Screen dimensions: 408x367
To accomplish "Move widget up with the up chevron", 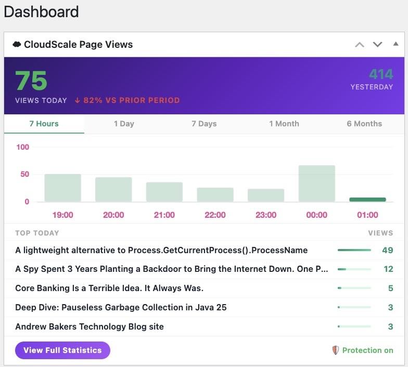I will tap(360, 45).
